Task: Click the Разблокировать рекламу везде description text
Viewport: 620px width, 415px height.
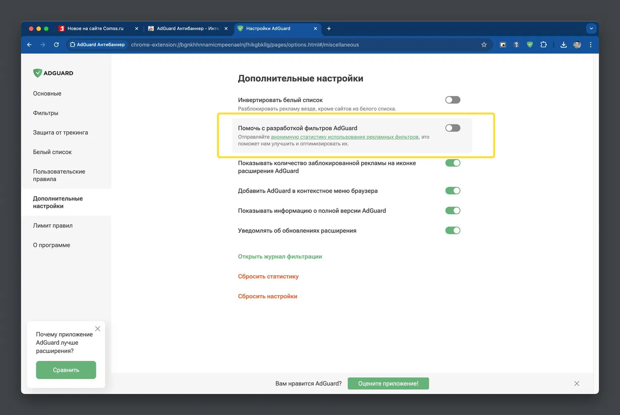Action: (x=317, y=109)
